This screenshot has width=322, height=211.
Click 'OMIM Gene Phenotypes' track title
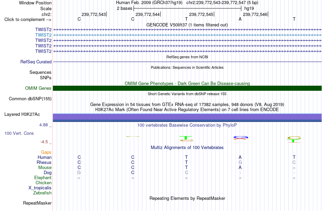pyautogui.click(x=187, y=83)
